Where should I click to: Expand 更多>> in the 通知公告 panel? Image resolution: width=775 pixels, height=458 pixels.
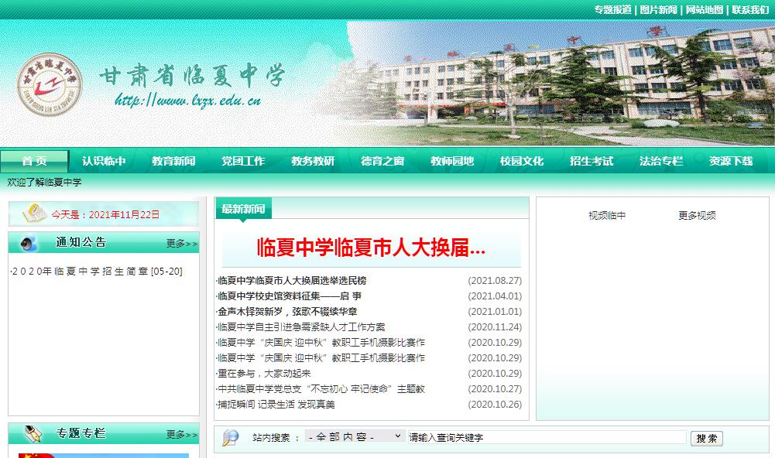click(182, 244)
